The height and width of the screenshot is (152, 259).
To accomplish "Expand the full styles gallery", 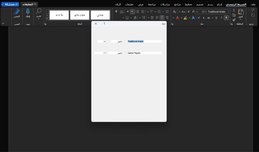I will [x=47, y=19].
